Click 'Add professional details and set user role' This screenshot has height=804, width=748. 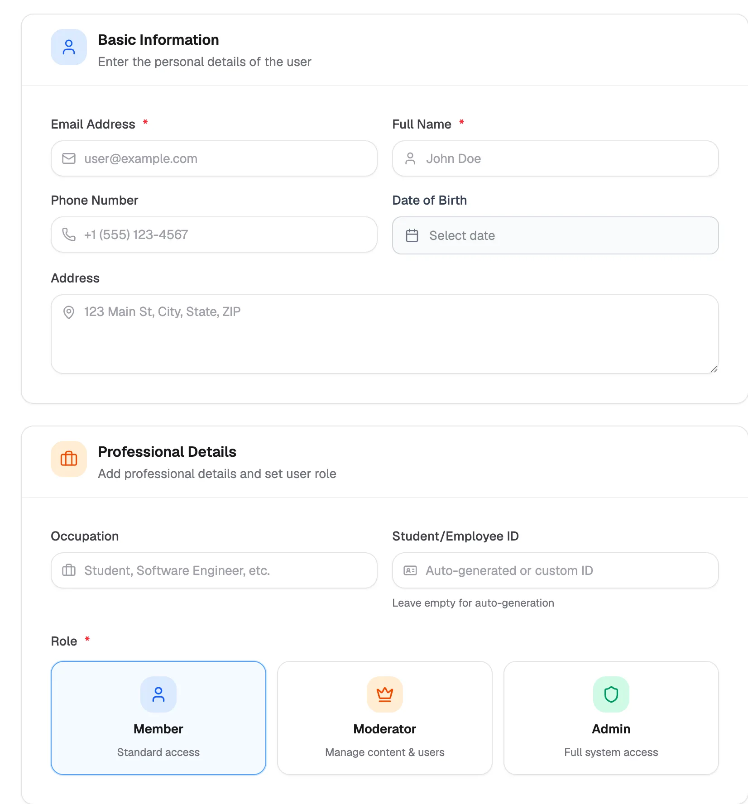[217, 474]
